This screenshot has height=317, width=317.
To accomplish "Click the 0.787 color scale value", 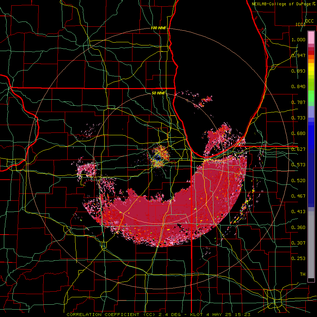I will (298, 102).
